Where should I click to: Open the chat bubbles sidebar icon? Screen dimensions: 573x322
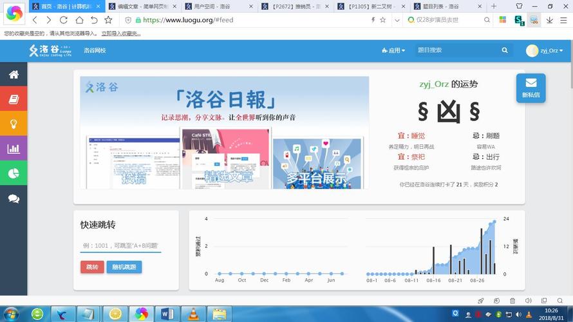point(14,198)
